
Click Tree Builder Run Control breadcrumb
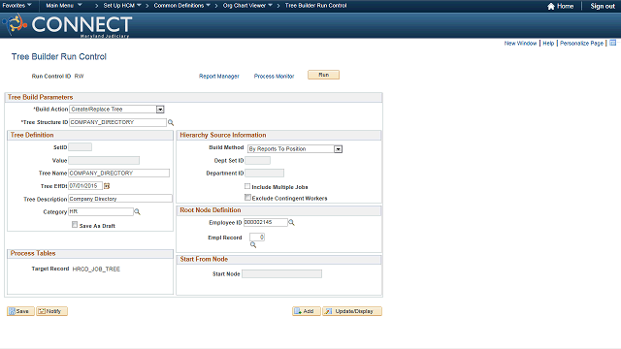pos(315,6)
